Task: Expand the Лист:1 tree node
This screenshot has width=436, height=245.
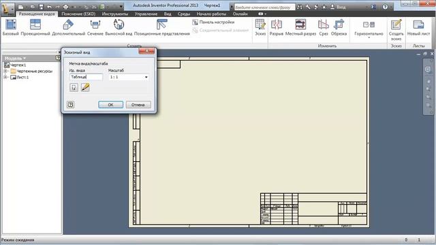Action: pyautogui.click(x=5, y=77)
